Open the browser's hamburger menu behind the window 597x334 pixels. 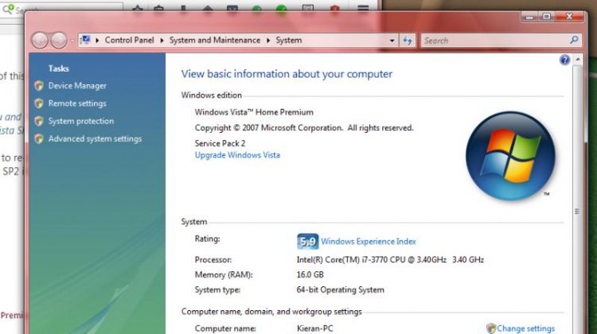coord(363,7)
